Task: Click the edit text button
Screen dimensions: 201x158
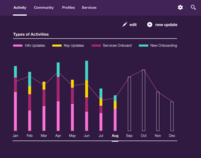Action: click(133, 25)
